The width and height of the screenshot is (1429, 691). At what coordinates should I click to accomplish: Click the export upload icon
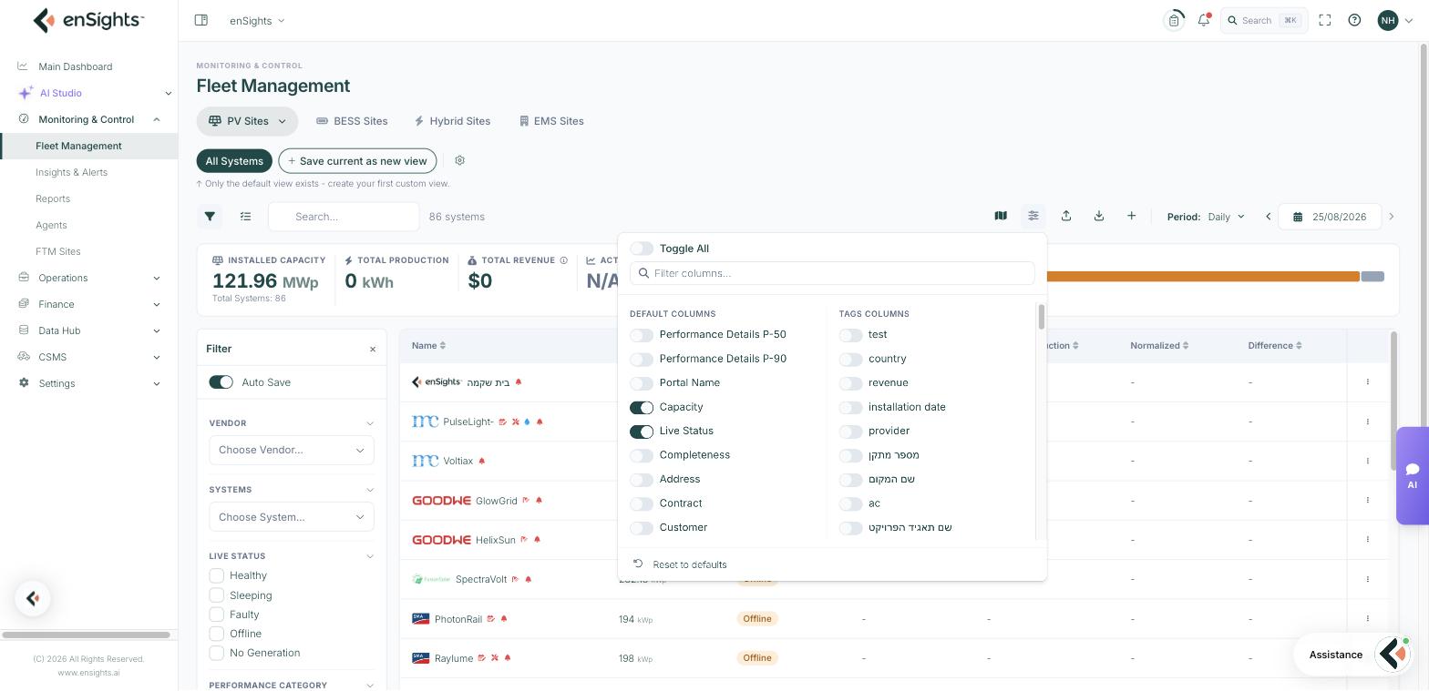1066,216
